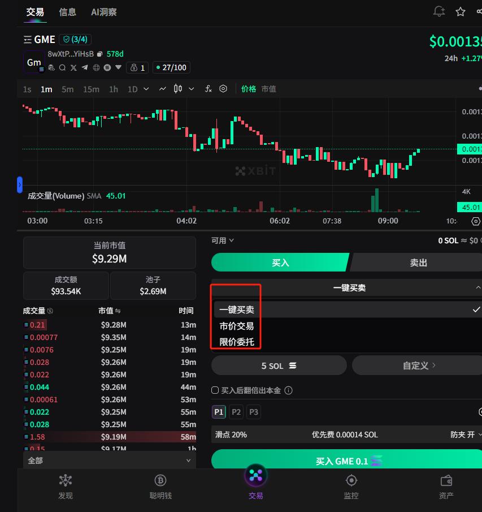Open the Discover (发现) bottom nav icon
The image size is (482, 512).
(x=66, y=487)
